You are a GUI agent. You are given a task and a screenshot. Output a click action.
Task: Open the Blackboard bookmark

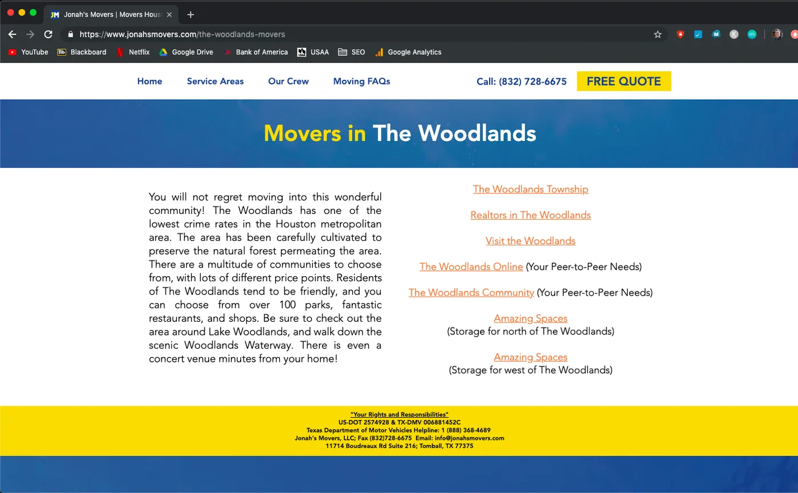(x=82, y=52)
